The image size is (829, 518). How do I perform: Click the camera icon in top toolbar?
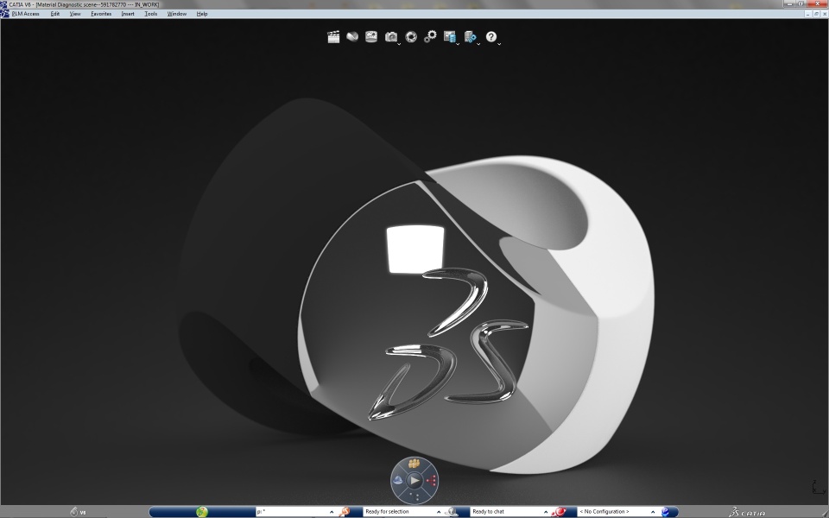tap(390, 36)
